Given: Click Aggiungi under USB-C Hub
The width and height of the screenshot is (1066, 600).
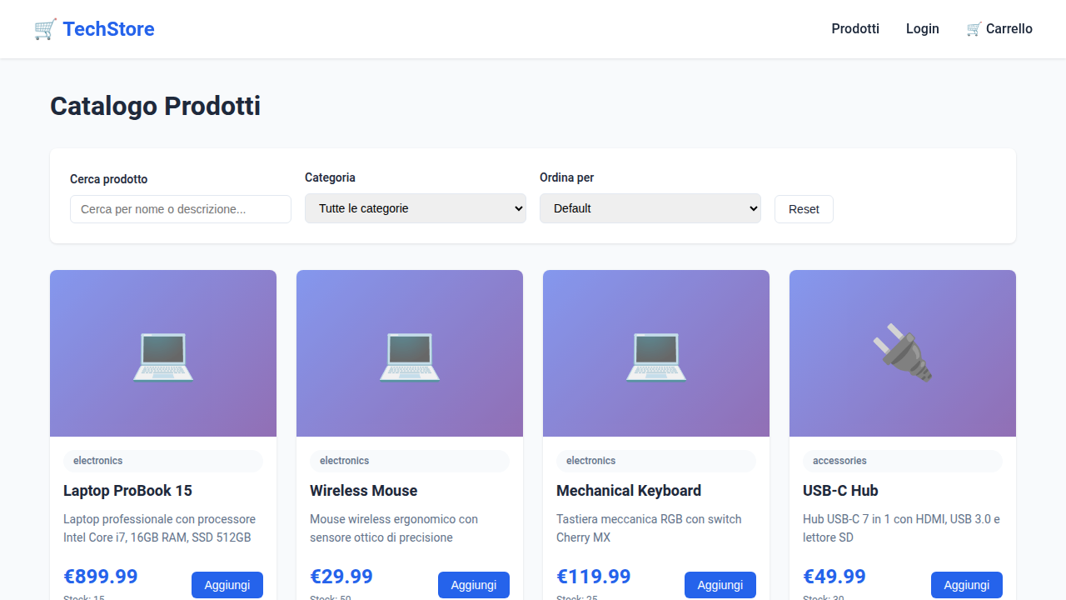Looking at the screenshot, I should pos(966,585).
